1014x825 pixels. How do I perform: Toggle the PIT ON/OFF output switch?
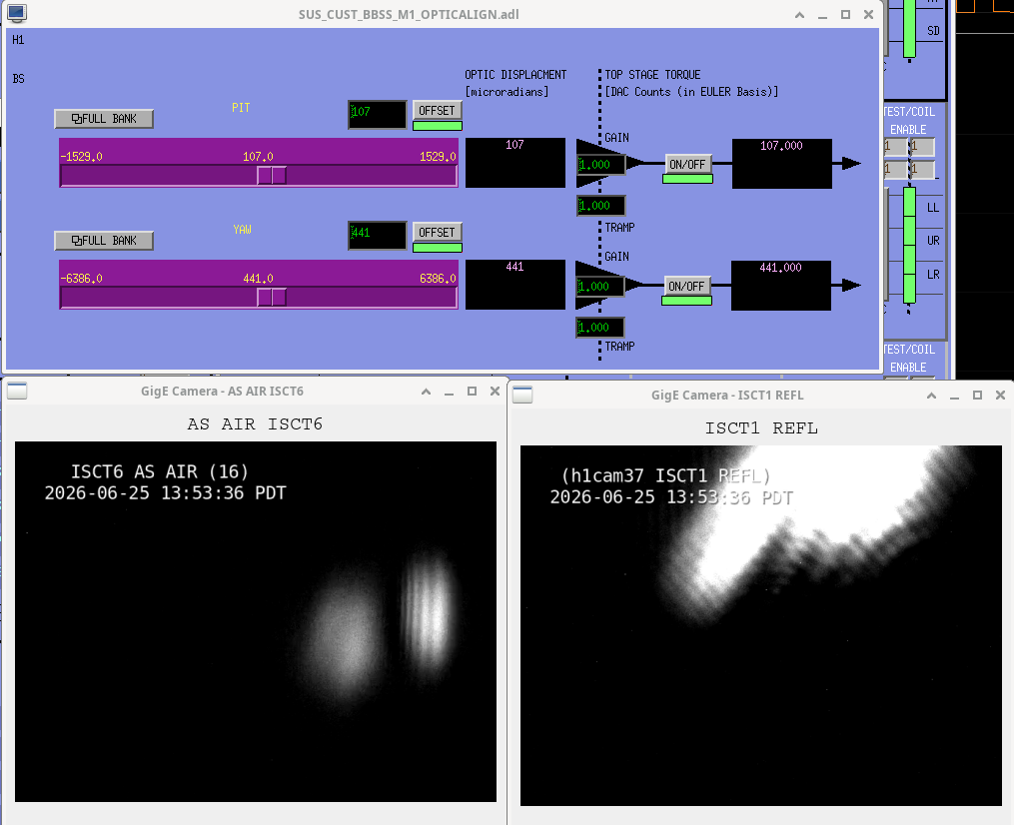687,164
